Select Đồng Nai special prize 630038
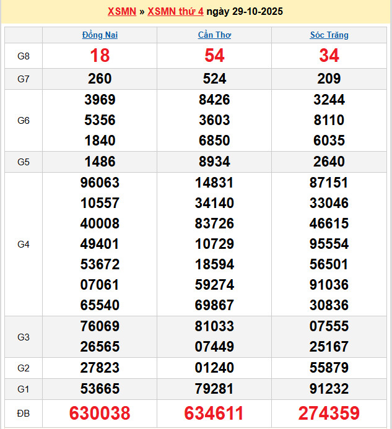392x429 pixels. click(x=100, y=414)
